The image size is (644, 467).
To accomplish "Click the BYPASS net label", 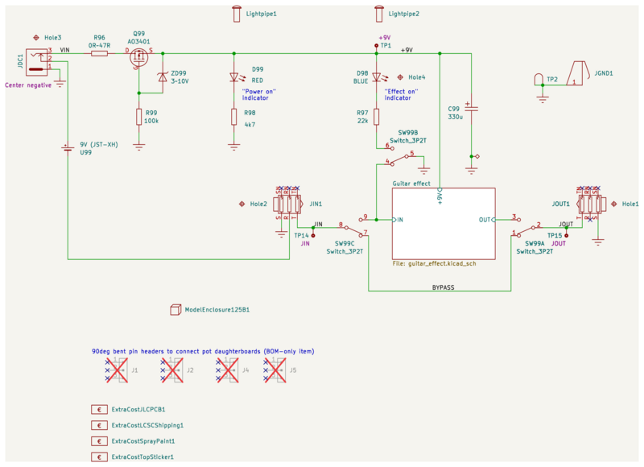I will coord(444,287).
